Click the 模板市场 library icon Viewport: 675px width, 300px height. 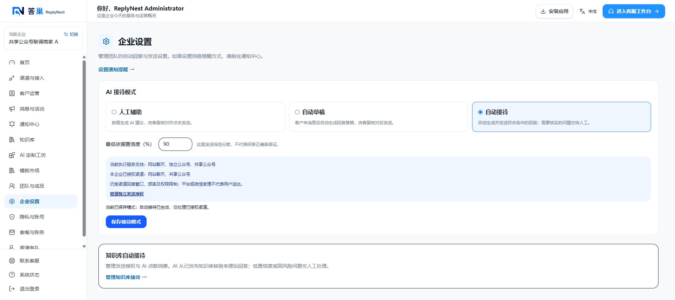(12, 171)
